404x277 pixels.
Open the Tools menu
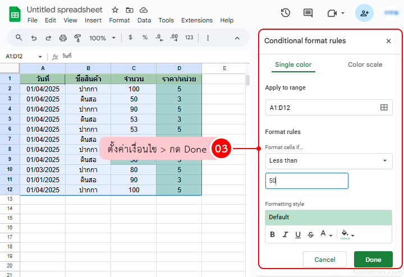click(x=166, y=20)
